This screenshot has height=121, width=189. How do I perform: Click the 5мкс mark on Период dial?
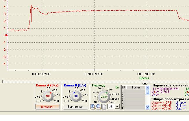[113, 102]
